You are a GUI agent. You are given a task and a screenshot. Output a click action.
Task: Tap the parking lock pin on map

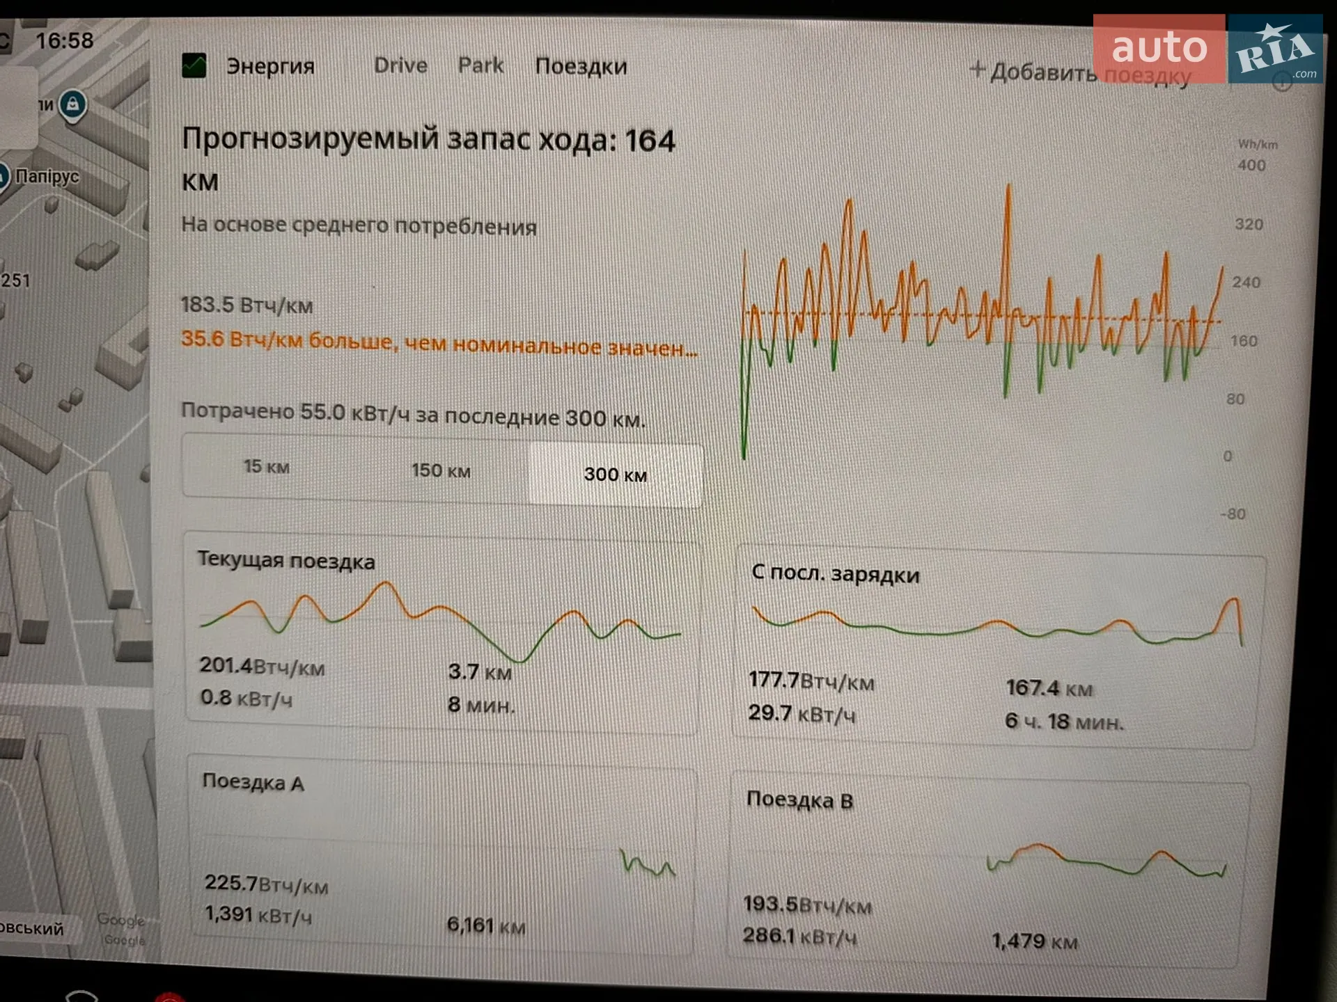72,106
